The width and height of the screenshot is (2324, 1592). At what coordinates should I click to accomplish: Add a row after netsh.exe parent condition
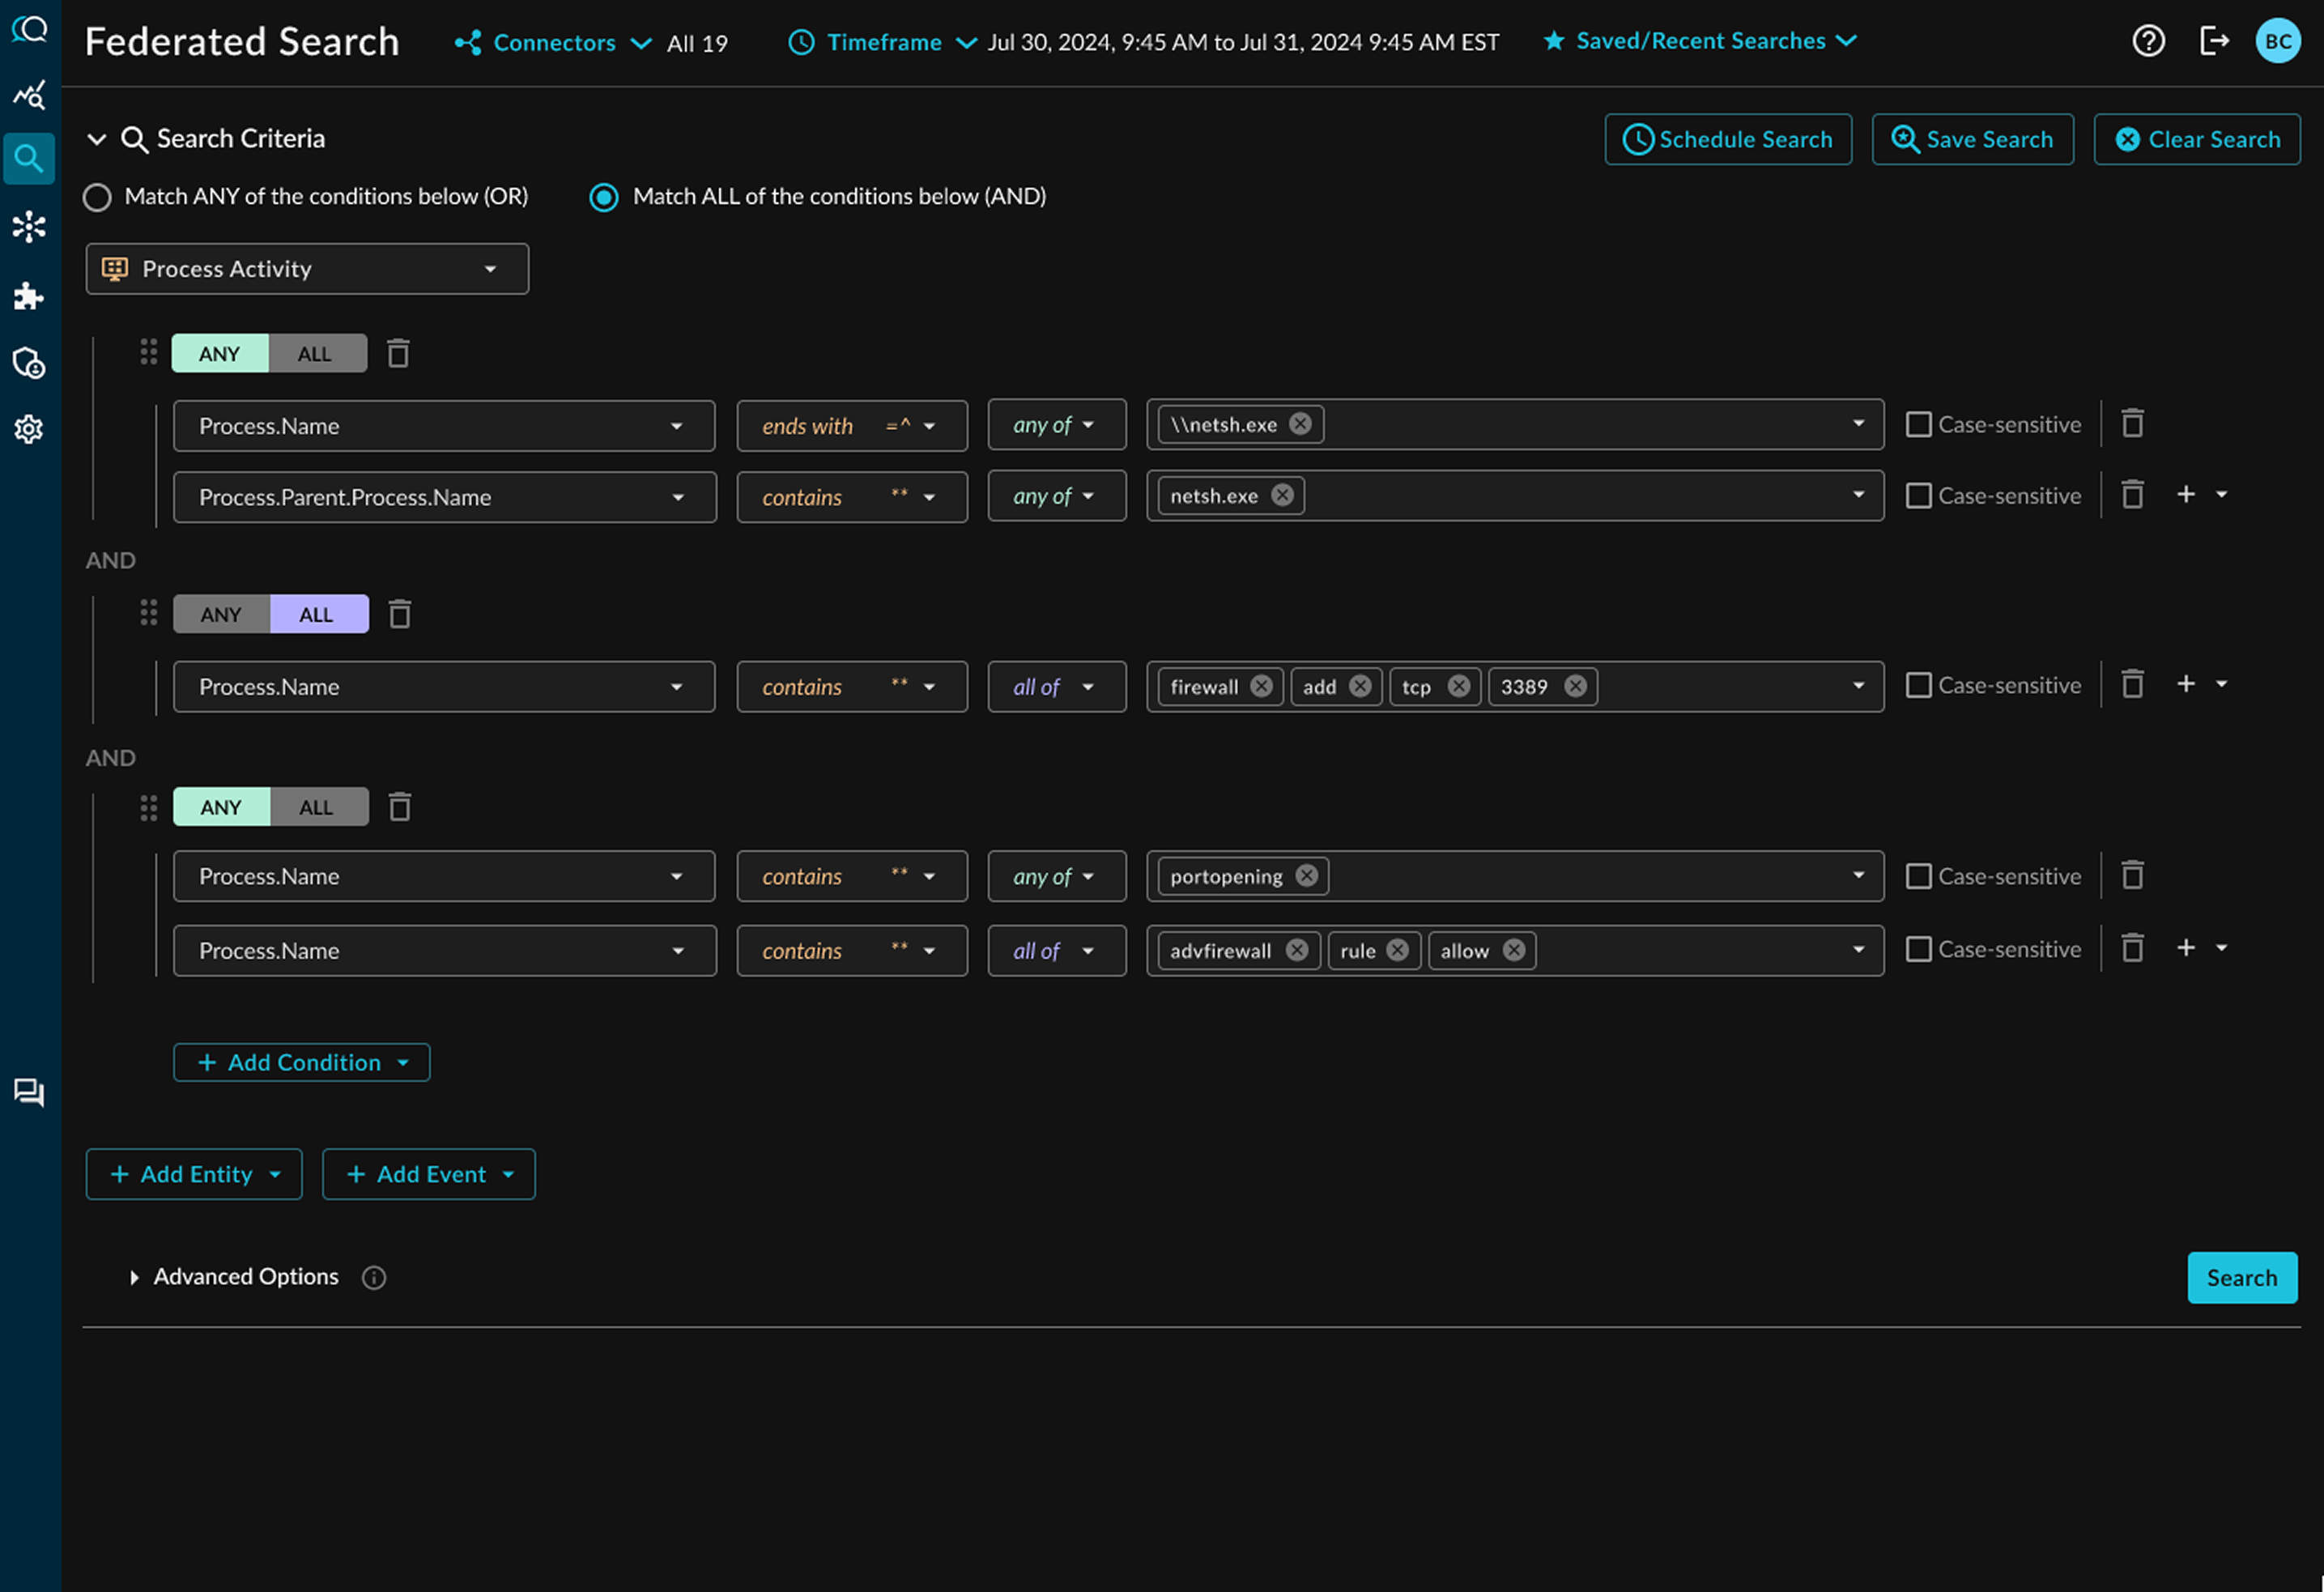pyautogui.click(x=2186, y=494)
